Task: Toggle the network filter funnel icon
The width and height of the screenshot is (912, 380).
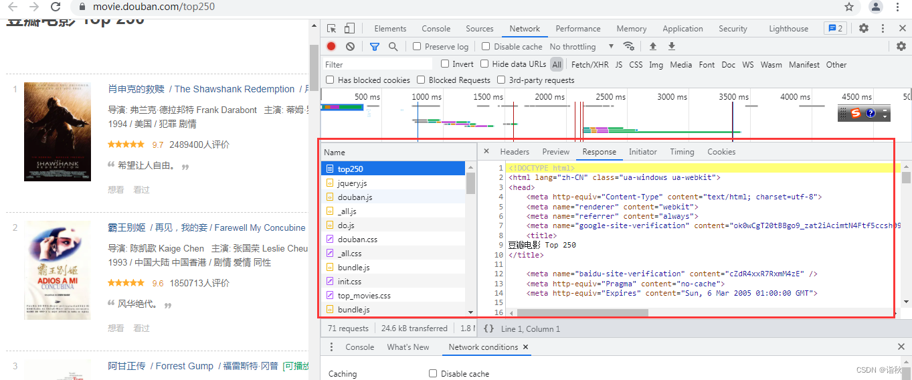Action: (375, 46)
